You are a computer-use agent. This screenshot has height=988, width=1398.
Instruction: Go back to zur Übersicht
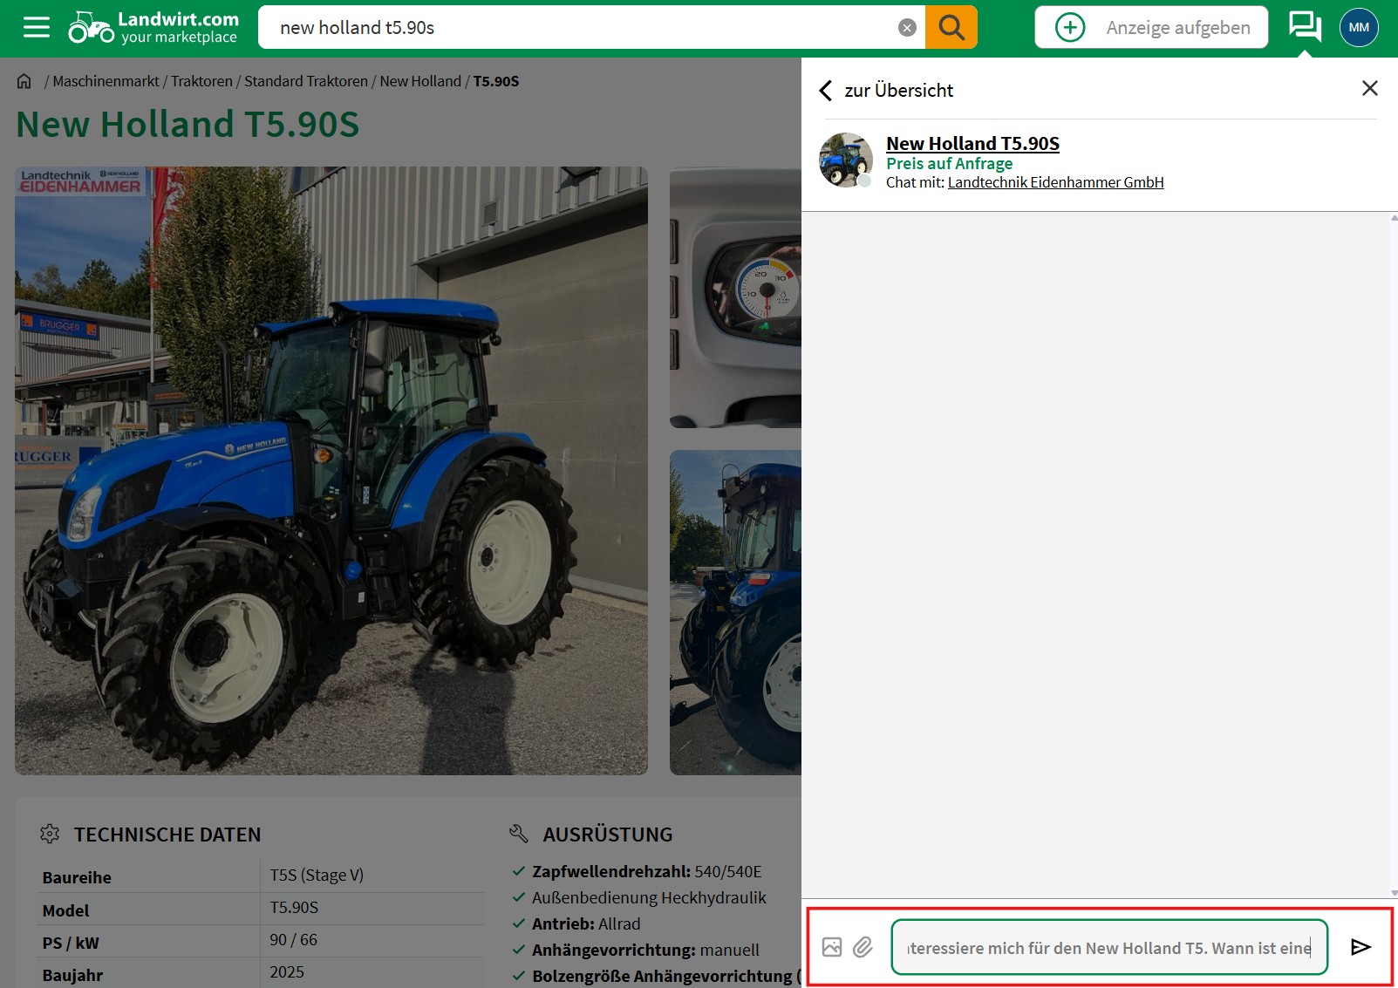coord(886,91)
